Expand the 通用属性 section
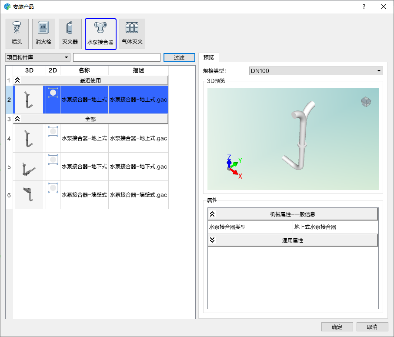 [x=212, y=240]
